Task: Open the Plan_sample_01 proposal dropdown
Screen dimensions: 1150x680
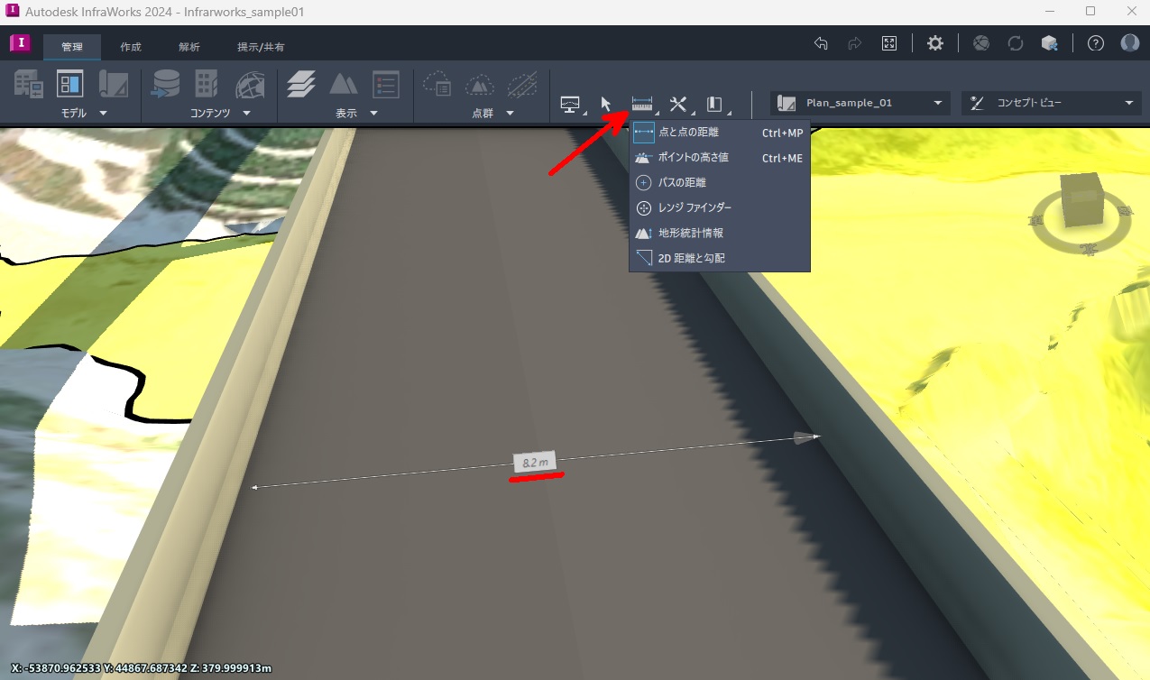Action: pos(938,102)
